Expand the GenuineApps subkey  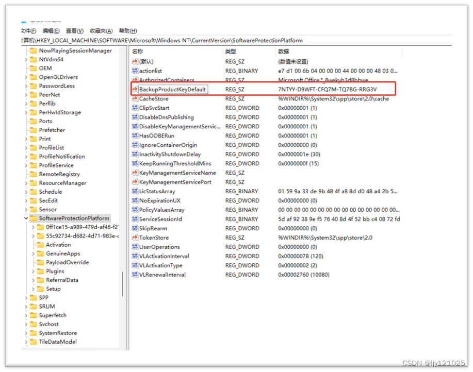[x=34, y=253]
